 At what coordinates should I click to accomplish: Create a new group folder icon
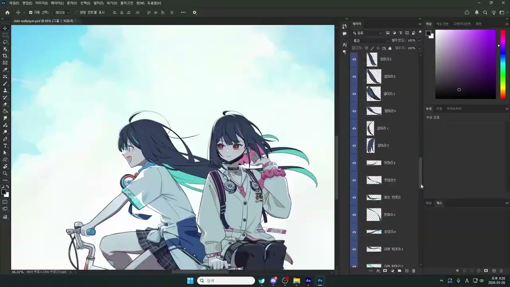coord(399,271)
